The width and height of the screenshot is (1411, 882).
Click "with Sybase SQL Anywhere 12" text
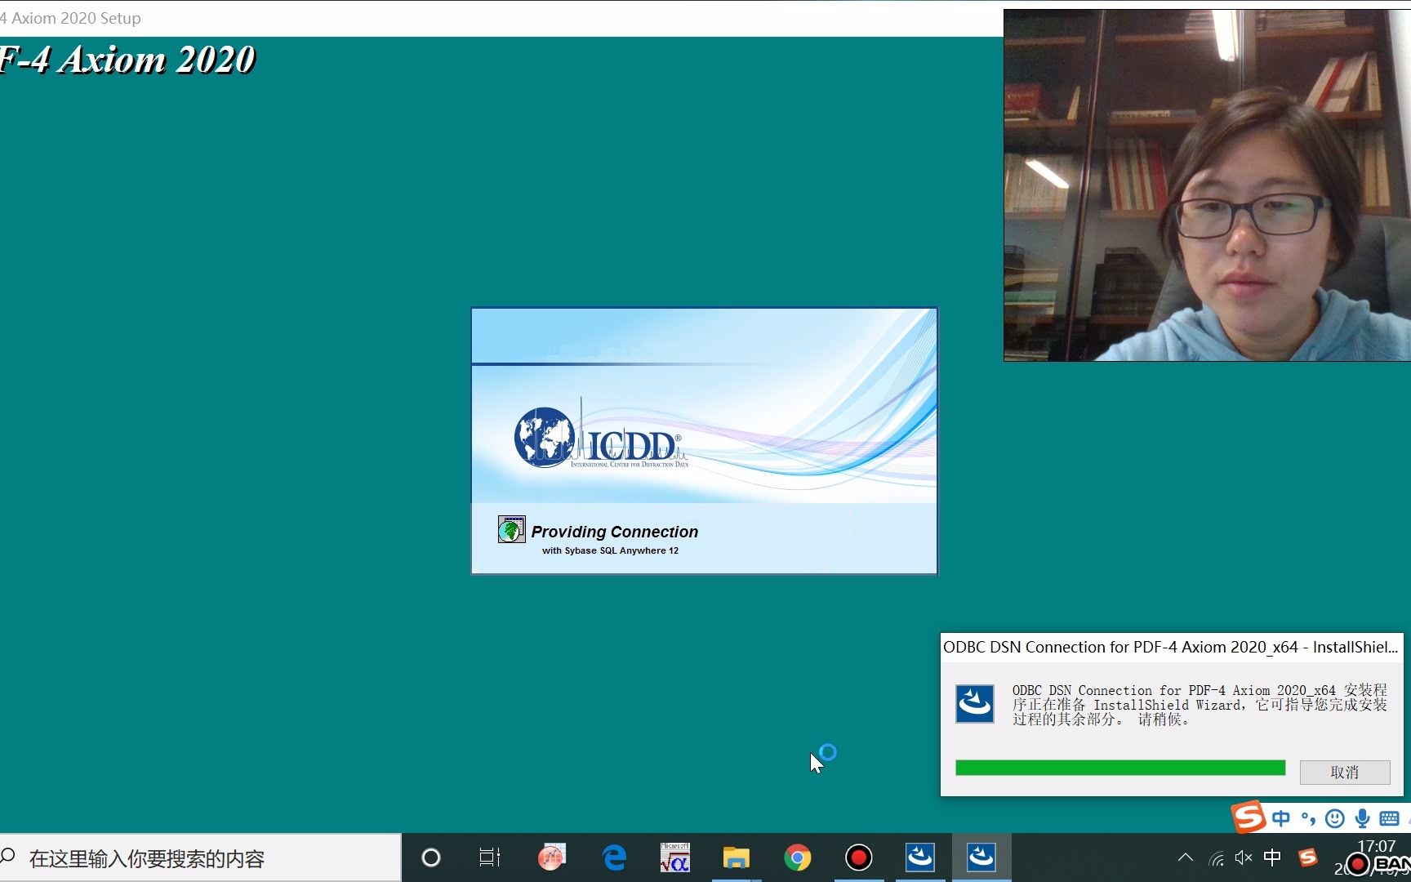pos(610,550)
